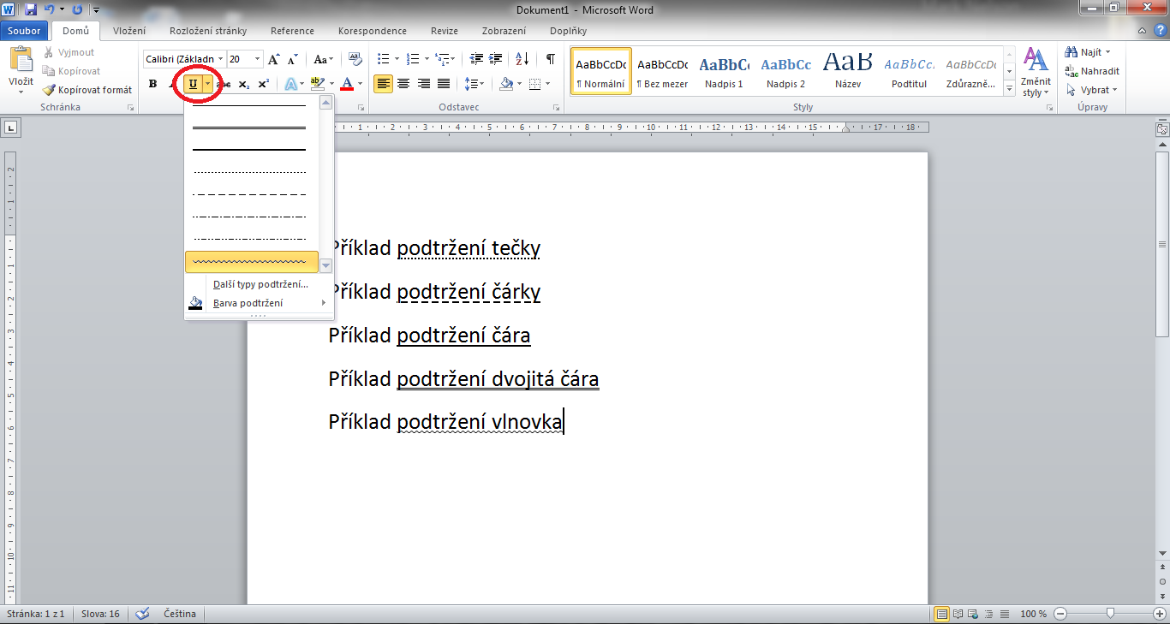Apply subscript formatting

point(244,84)
